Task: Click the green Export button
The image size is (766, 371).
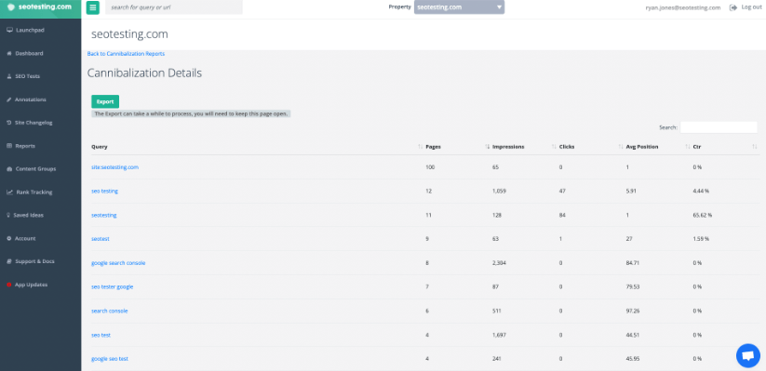Action: [105, 101]
